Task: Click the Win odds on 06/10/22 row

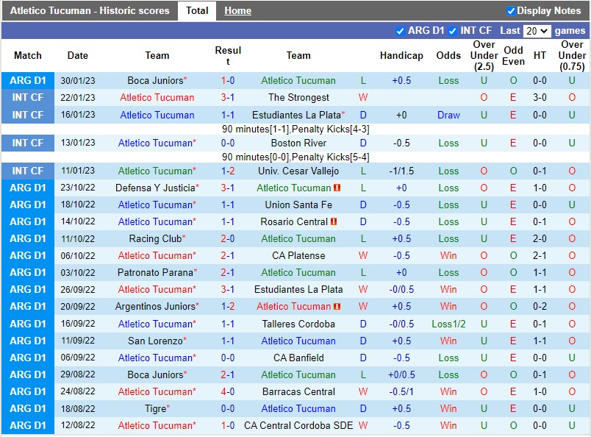Action: coord(448,255)
